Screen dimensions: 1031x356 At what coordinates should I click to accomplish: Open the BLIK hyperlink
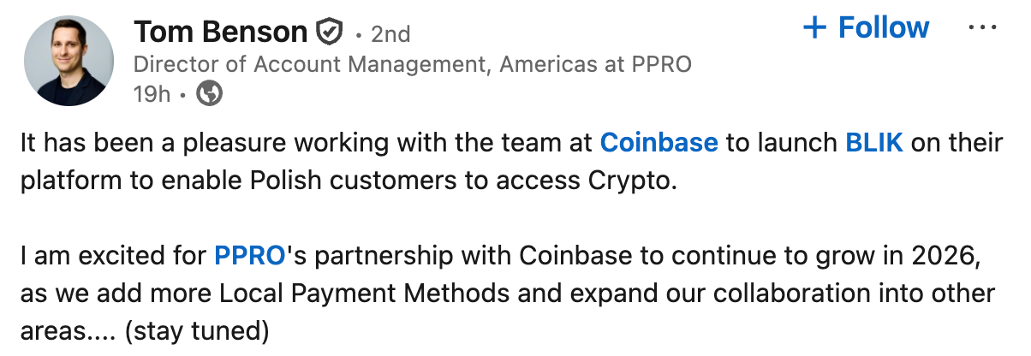coord(873,142)
